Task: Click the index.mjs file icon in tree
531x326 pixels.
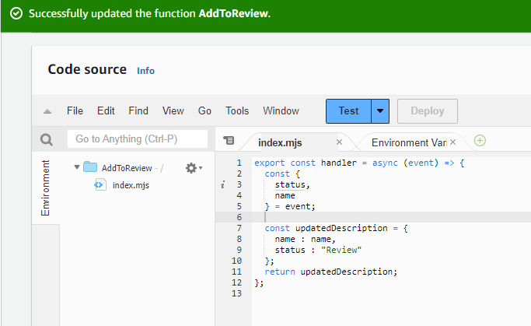Action: pyautogui.click(x=100, y=184)
